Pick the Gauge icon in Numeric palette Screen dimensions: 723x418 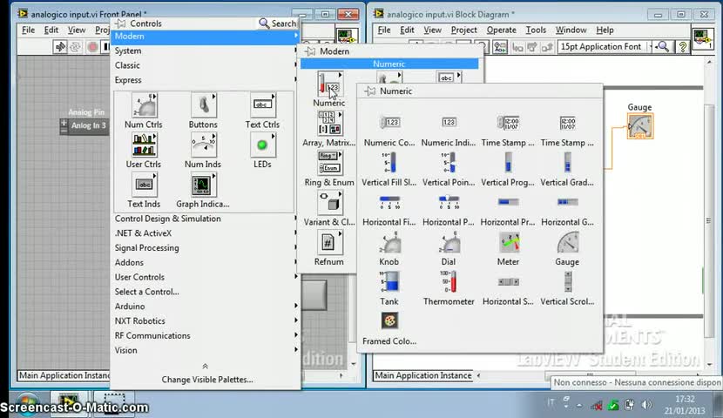tap(567, 243)
